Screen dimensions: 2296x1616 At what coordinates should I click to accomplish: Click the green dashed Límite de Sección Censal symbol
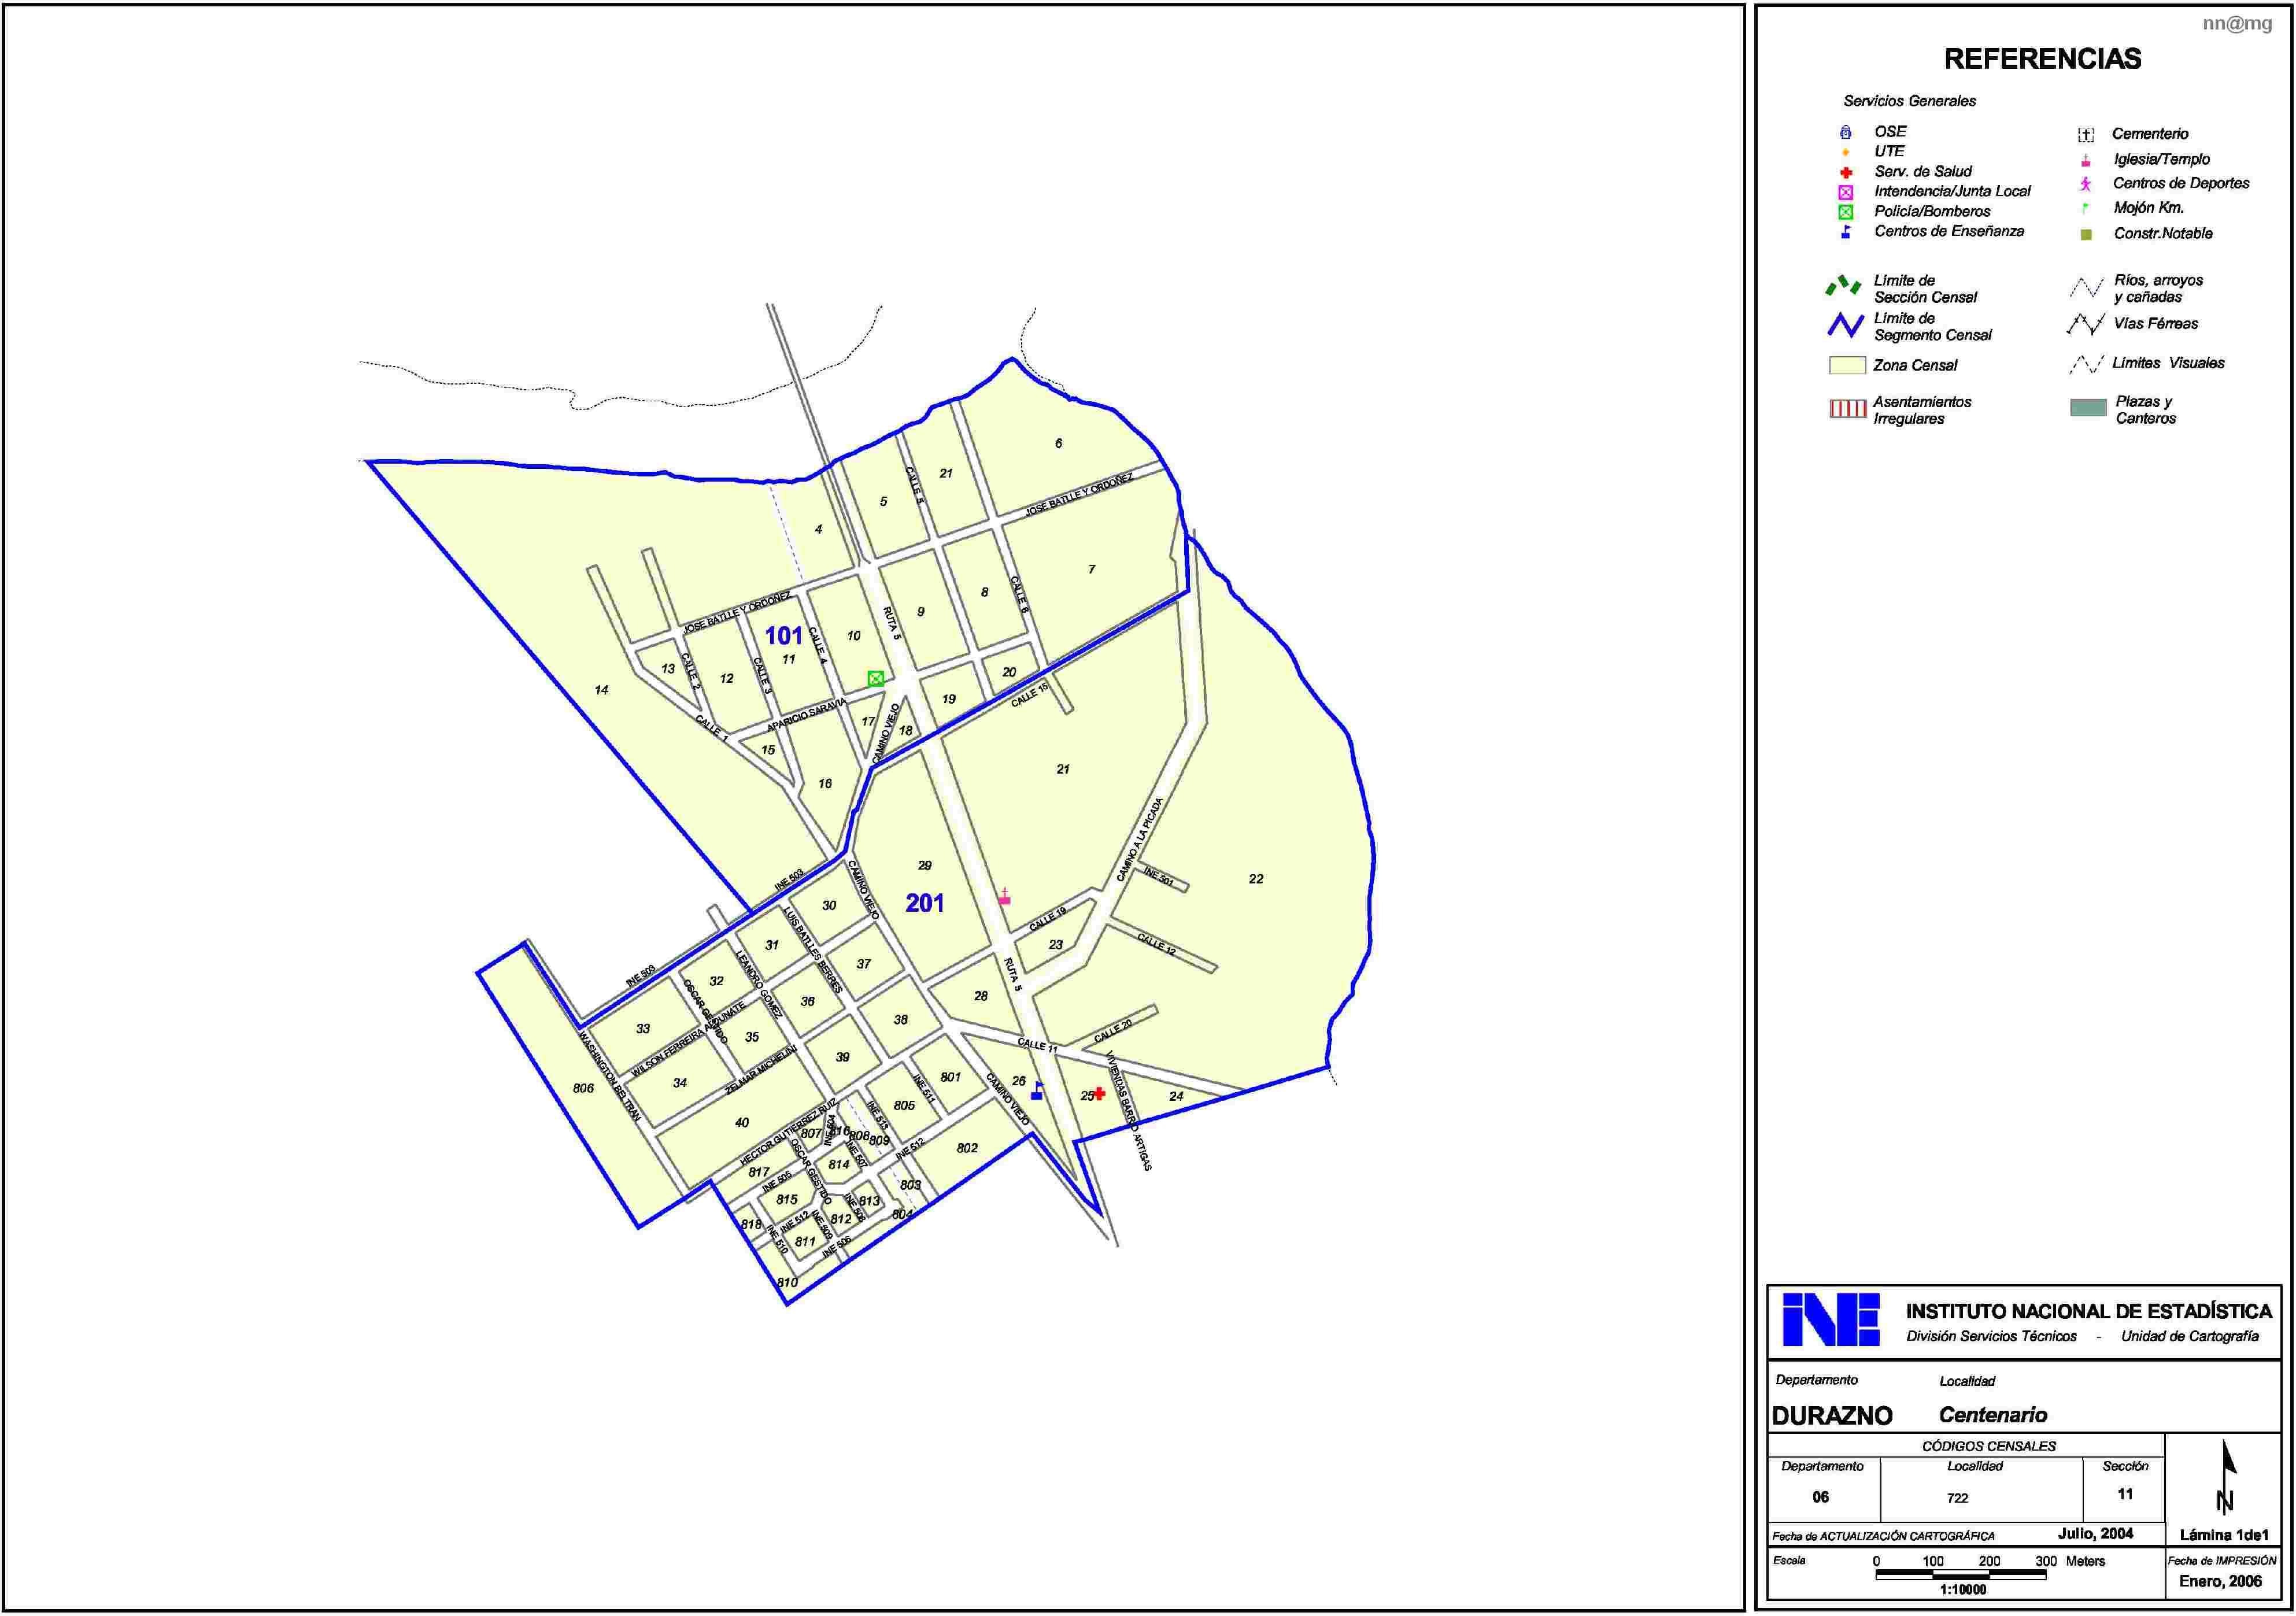[1843, 286]
